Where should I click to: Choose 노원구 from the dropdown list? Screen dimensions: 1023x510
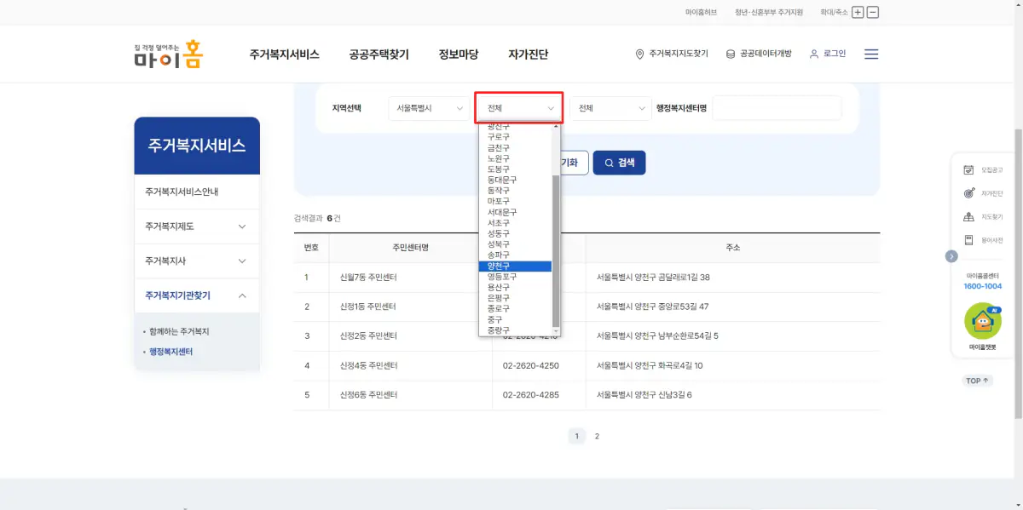[516, 158]
